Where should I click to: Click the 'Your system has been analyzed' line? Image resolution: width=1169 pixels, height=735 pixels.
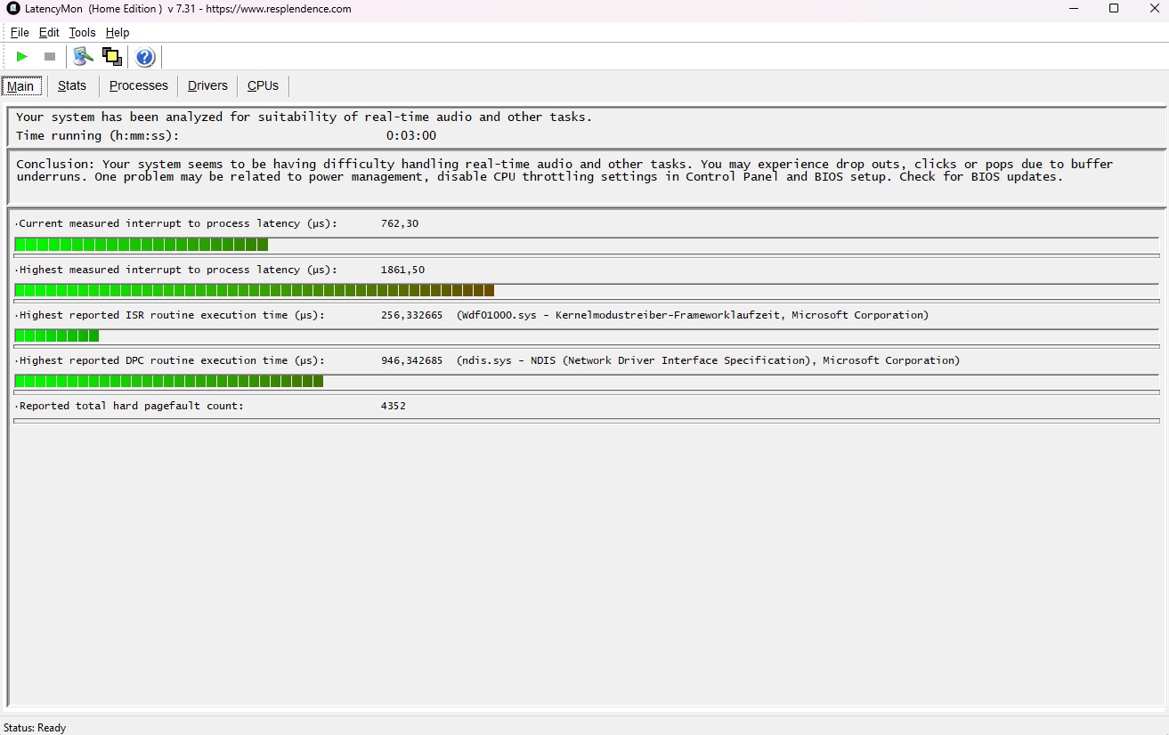tap(304, 117)
